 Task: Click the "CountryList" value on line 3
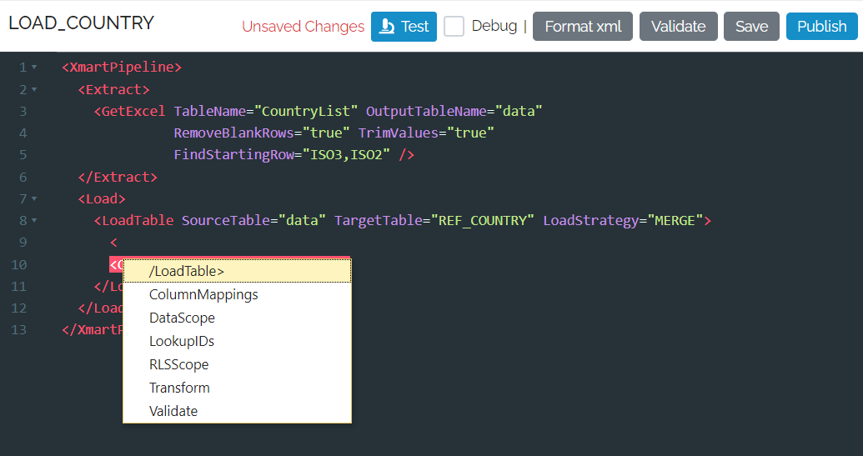point(305,111)
